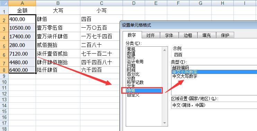Open the 边框 tab
The width and height of the screenshot is (257, 131).
coord(188,35)
